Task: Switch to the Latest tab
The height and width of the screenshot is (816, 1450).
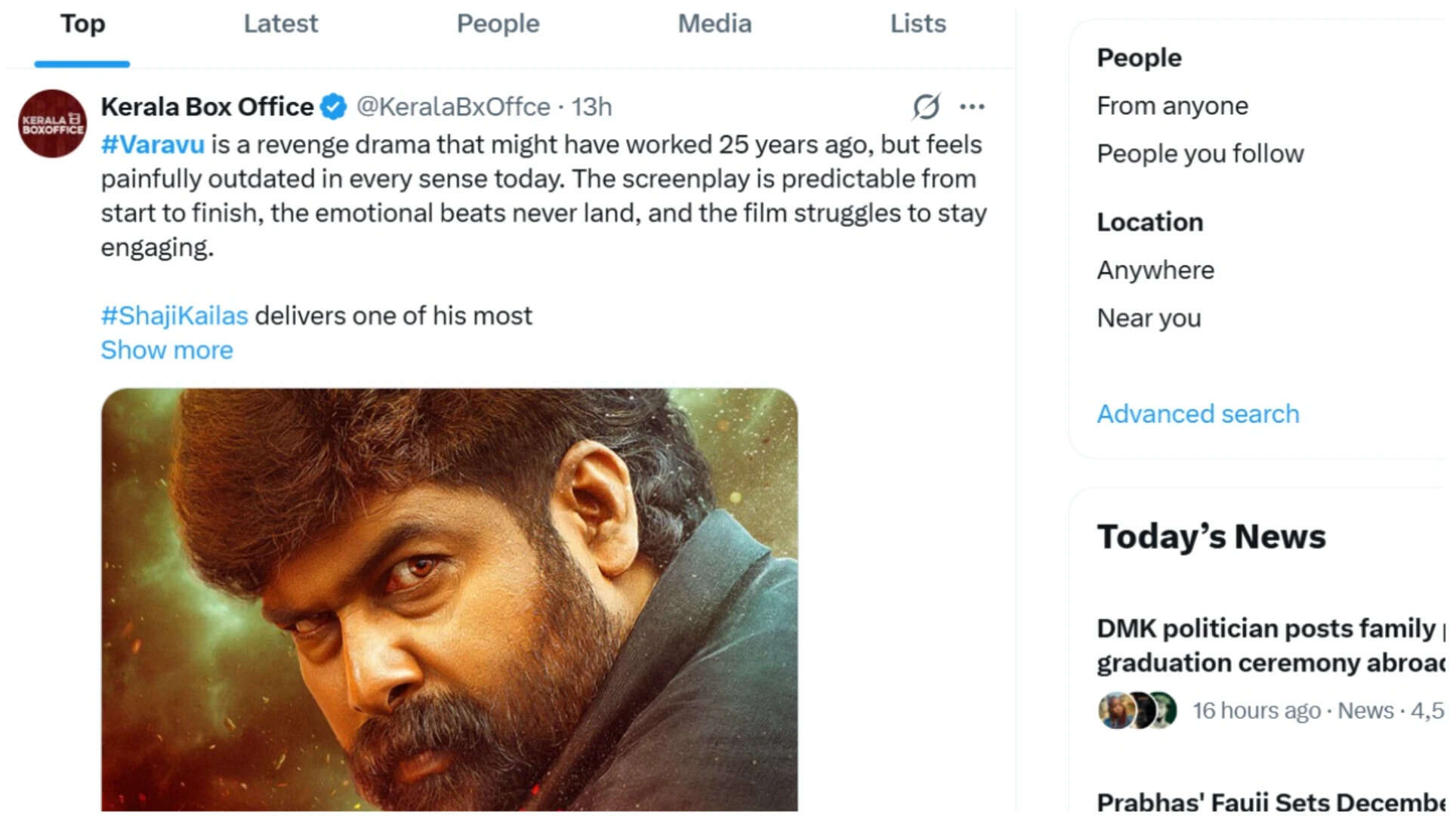Action: pyautogui.click(x=280, y=24)
